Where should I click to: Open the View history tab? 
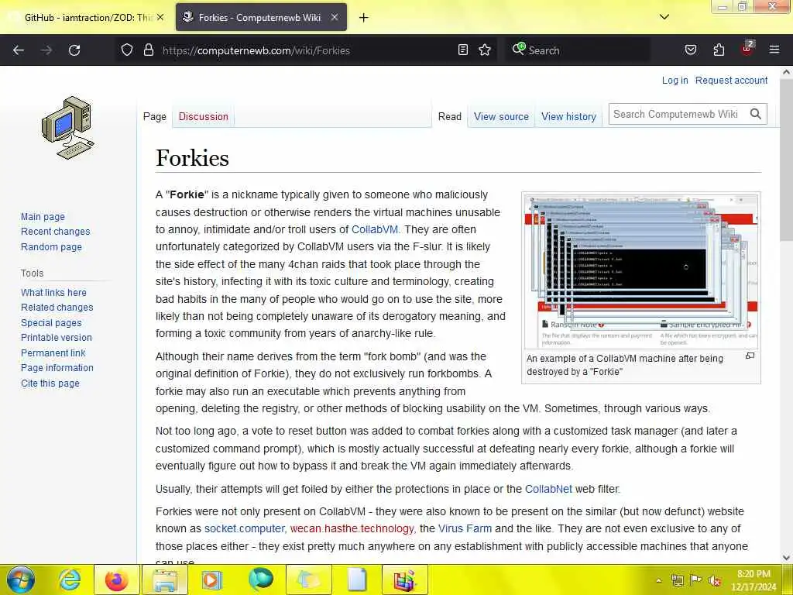569,116
